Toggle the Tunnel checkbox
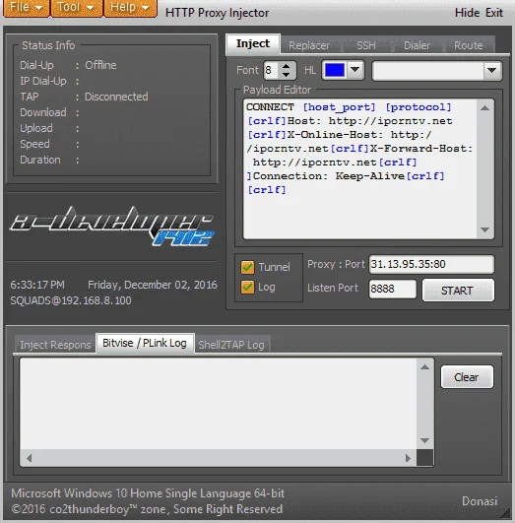The height and width of the screenshot is (523, 515). (x=247, y=267)
